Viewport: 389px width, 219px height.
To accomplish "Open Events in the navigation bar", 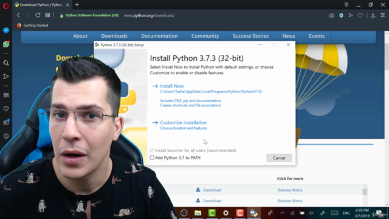I will coord(317,36).
